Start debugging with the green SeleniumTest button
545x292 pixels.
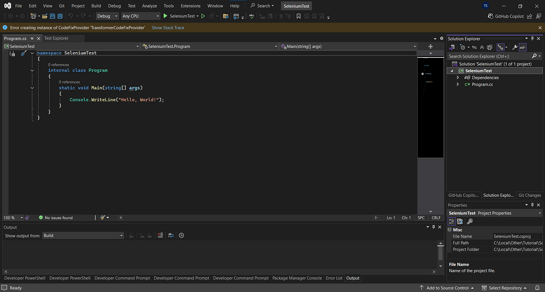tap(179, 16)
